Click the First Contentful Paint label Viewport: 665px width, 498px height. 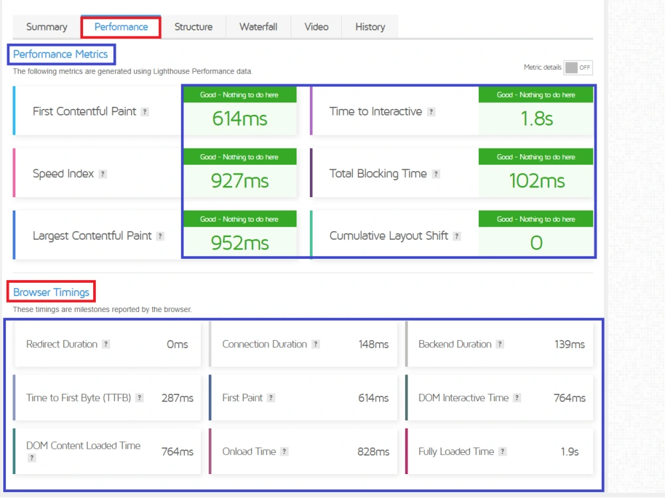coord(84,112)
